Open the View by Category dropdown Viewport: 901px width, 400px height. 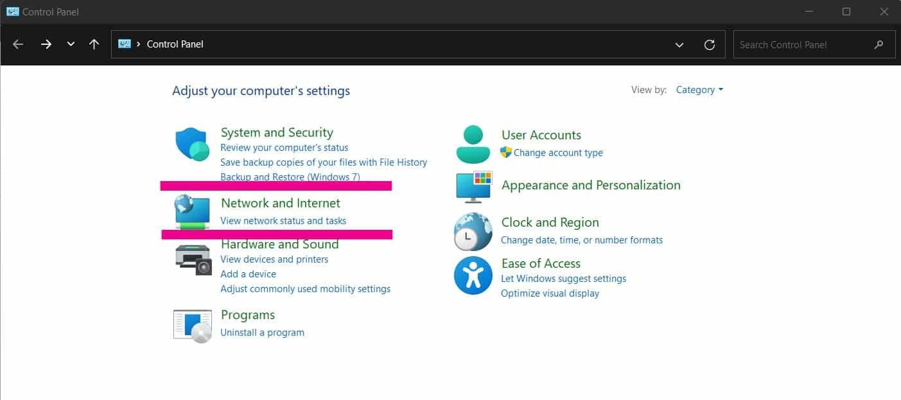pos(699,90)
